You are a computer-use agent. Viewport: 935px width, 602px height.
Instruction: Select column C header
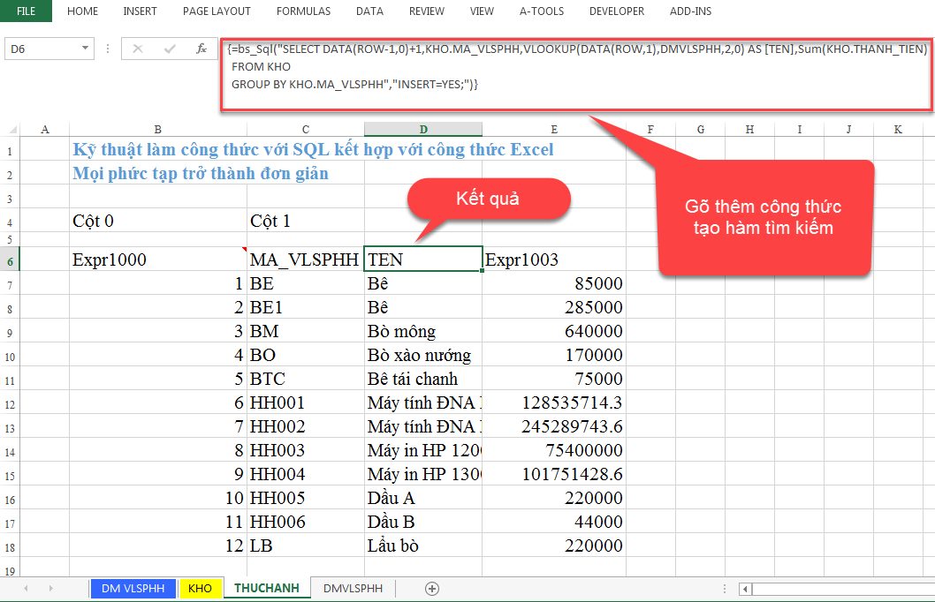coord(305,129)
